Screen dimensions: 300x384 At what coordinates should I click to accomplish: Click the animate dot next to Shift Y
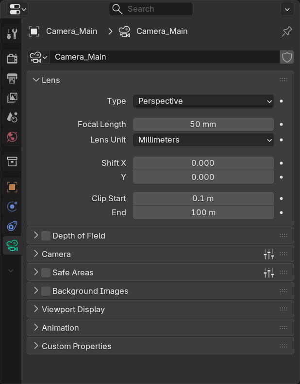[x=282, y=177]
